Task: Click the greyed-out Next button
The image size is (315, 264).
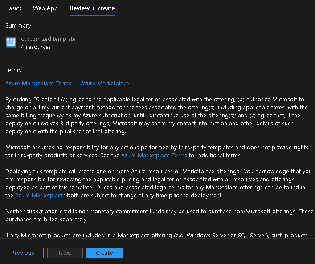Action: coord(65,252)
